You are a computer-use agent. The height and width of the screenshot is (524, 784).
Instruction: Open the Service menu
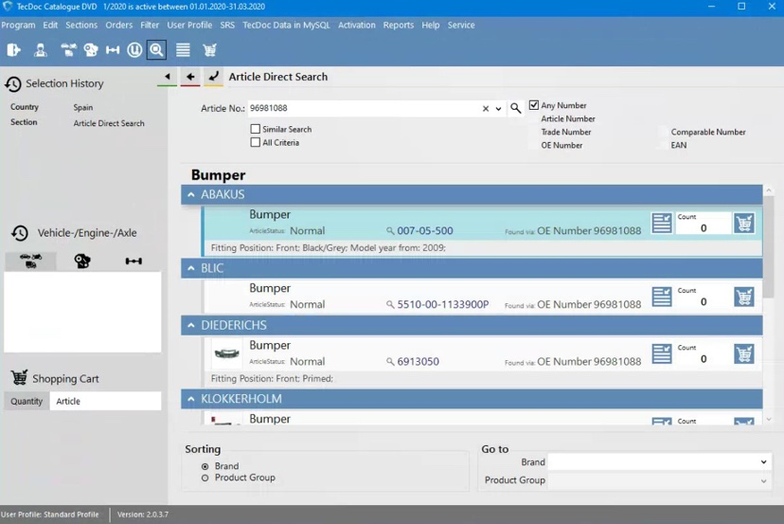coord(461,25)
